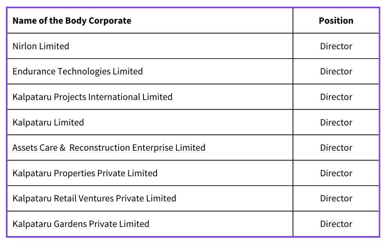The image size is (386, 248).
Task: Select Endurance Technologies Limited cell
Action: (x=150, y=71)
